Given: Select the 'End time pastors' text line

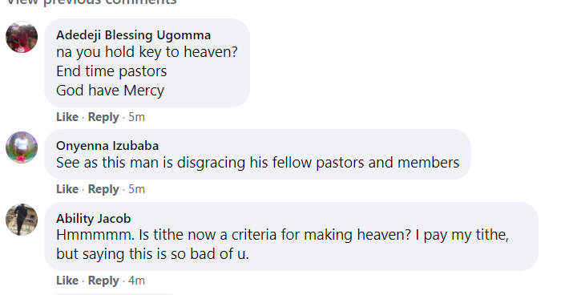Looking at the screenshot, I should tap(111, 71).
